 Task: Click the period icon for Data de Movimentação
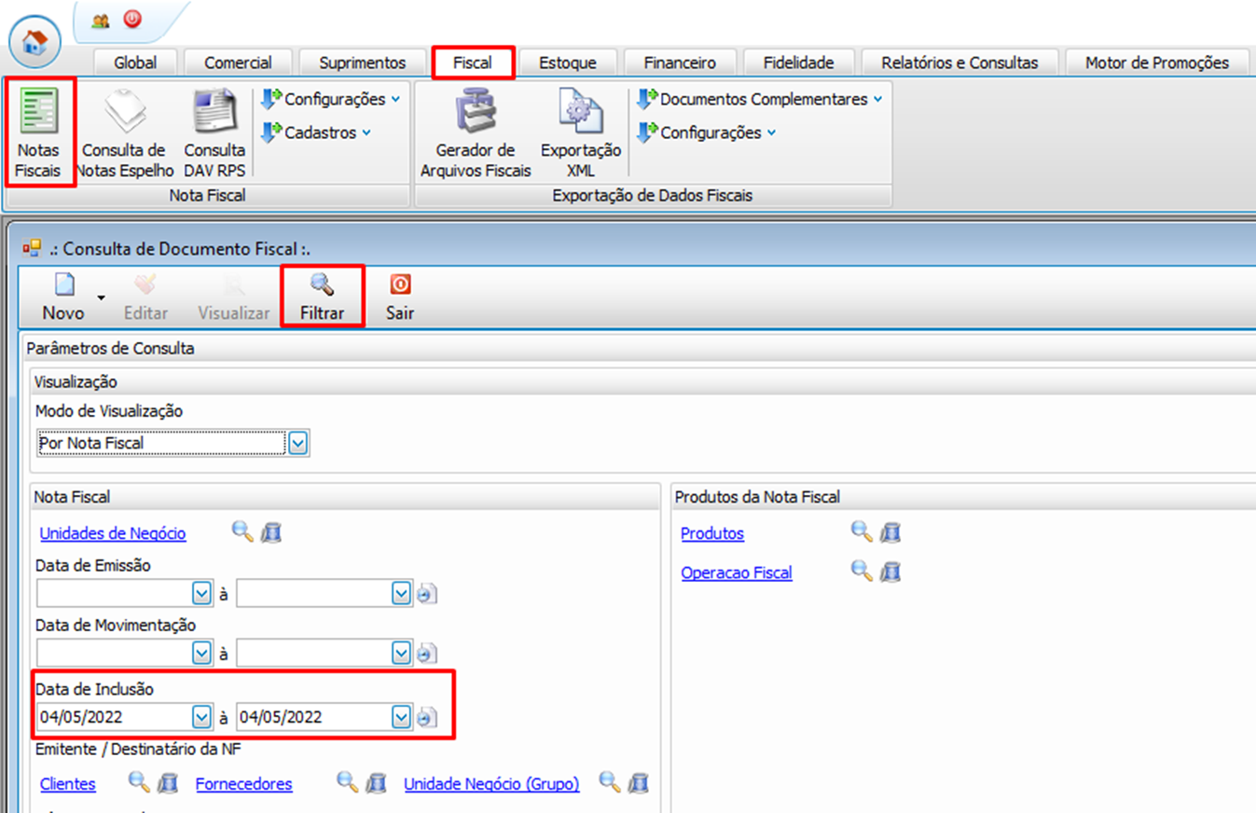pos(427,655)
